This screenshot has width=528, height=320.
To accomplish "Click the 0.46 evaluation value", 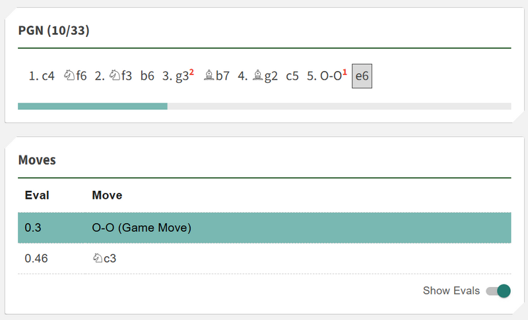I will tap(36, 259).
